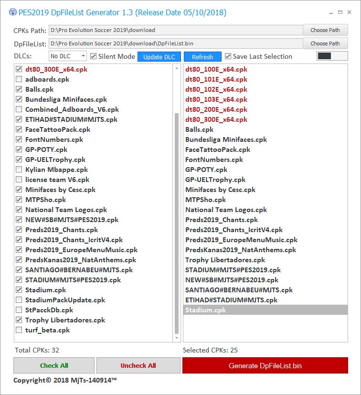Click FontNumbers.cpk in left list
Image resolution: width=361 pixels, height=395 pixels.
point(54,139)
